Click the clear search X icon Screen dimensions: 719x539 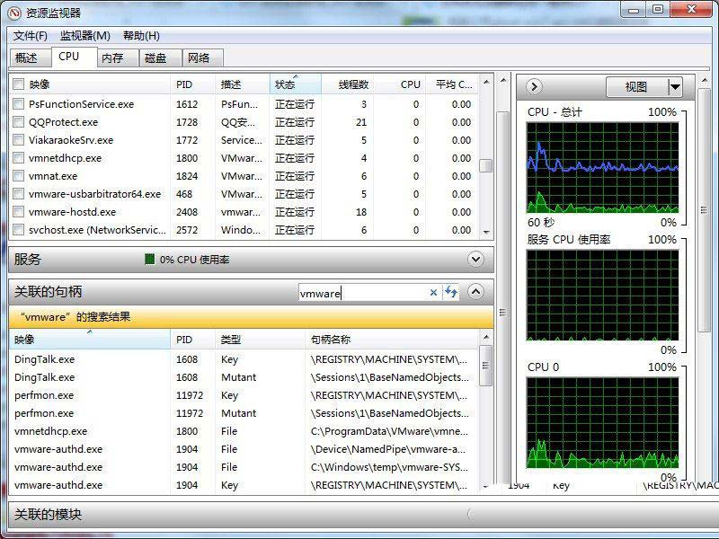click(x=434, y=292)
